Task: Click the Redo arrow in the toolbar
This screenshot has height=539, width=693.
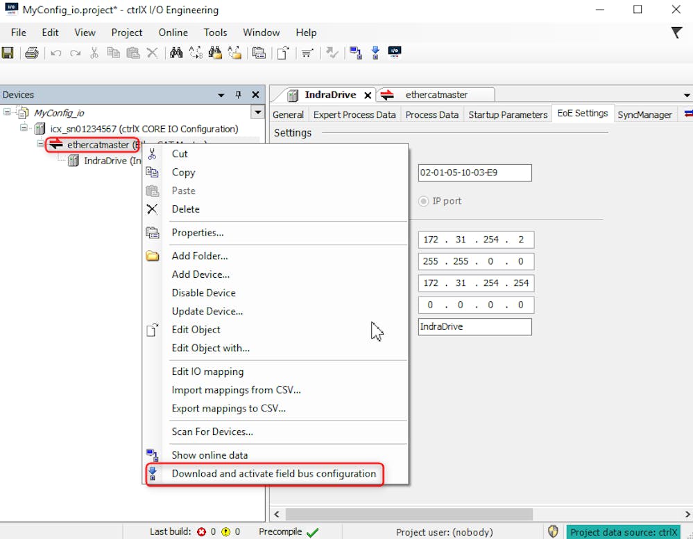Action: click(x=75, y=53)
